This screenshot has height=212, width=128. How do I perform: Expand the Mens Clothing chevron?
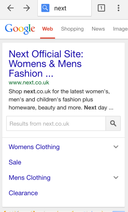coord(116,177)
